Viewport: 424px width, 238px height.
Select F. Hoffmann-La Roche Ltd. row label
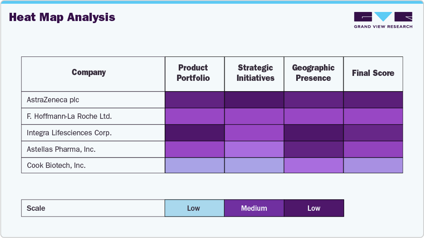pos(69,116)
